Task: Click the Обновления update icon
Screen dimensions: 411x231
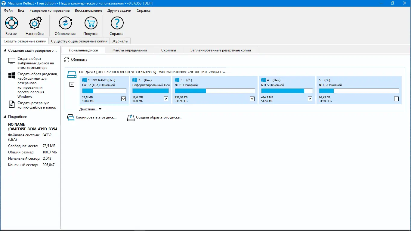Action: coord(65,23)
